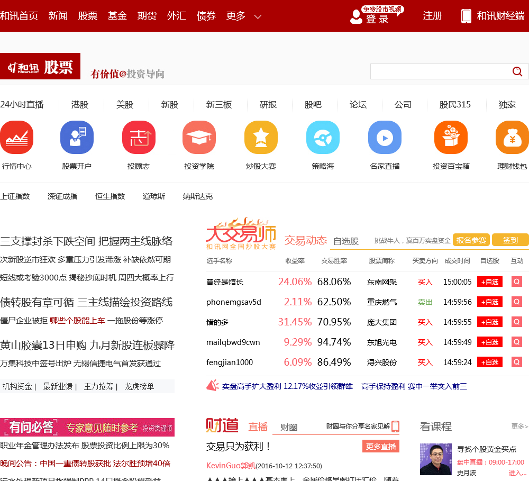This screenshot has height=481, width=529.
Task: Expand the 更多 dropdown chevron in top nav
Action: pos(258,16)
